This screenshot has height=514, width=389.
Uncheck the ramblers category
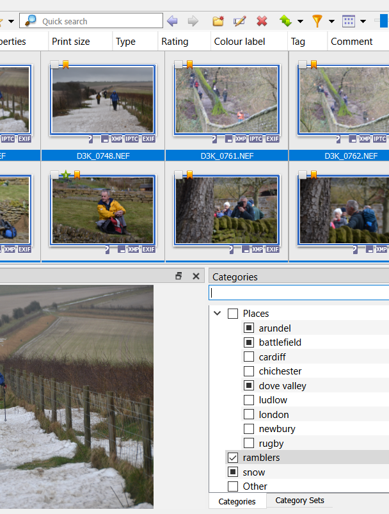(233, 458)
